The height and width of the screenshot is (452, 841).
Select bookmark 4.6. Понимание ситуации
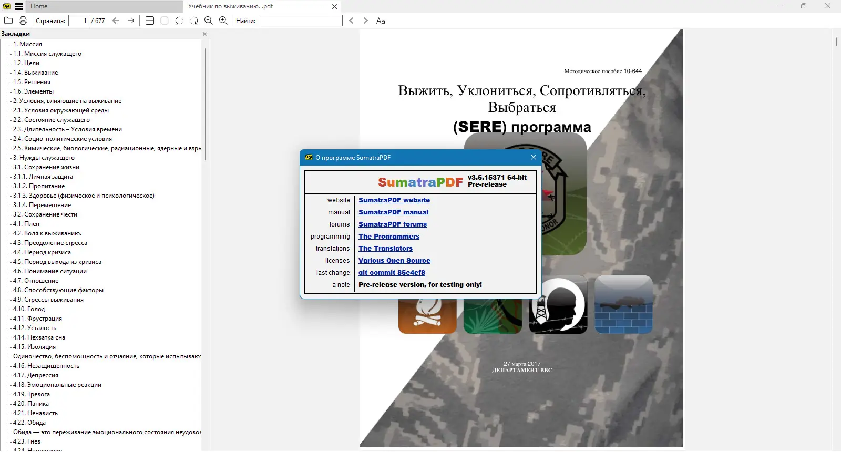coord(50,271)
